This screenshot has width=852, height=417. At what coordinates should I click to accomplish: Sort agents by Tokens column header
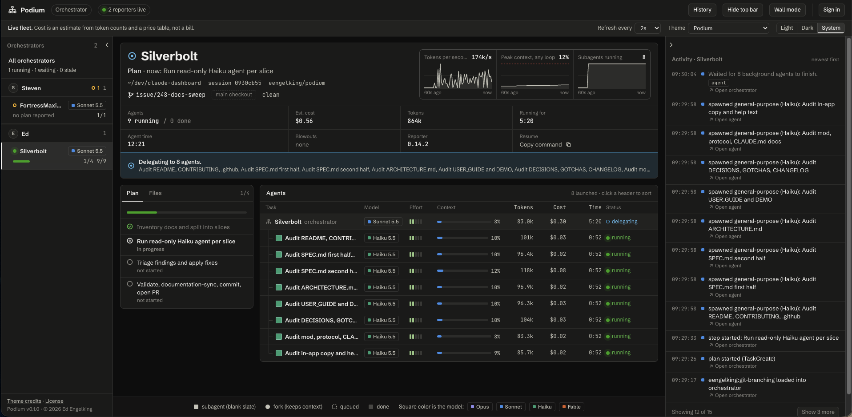[x=523, y=207]
